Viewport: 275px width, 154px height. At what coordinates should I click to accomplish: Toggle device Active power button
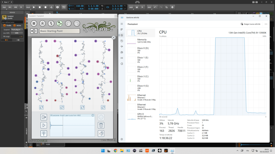click(x=15, y=26)
